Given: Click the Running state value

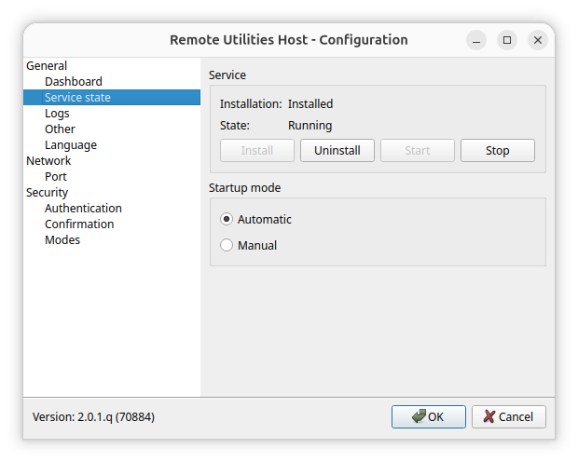Looking at the screenshot, I should 310,125.
